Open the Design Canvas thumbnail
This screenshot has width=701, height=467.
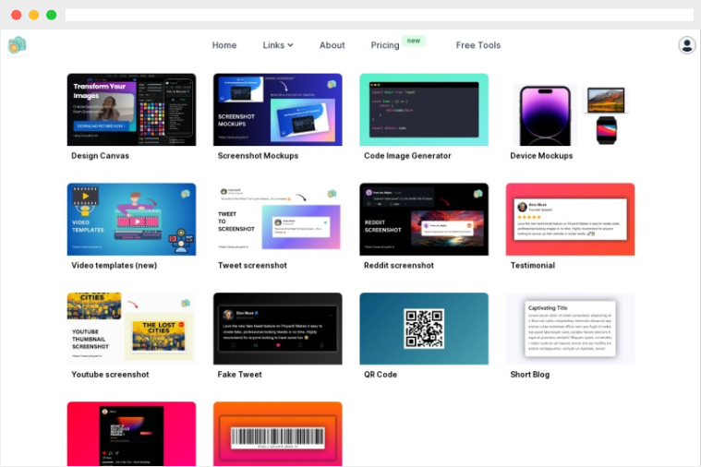tap(131, 110)
